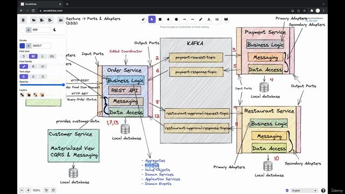Align text right
The image size is (345, 194).
[x=43, y=77]
